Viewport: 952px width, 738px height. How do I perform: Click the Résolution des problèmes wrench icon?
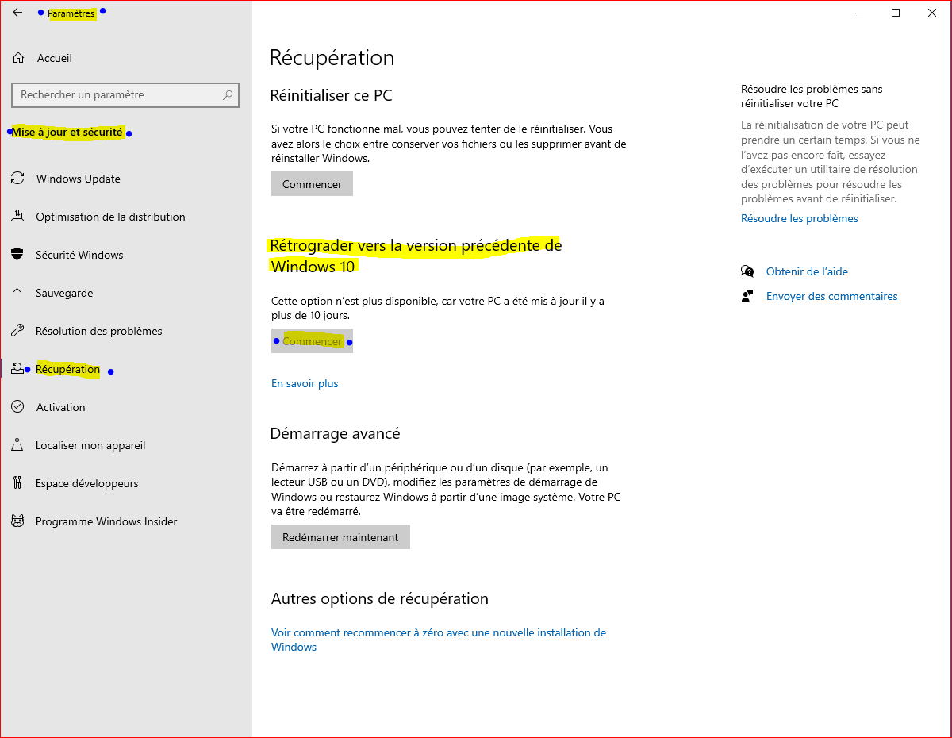17,331
